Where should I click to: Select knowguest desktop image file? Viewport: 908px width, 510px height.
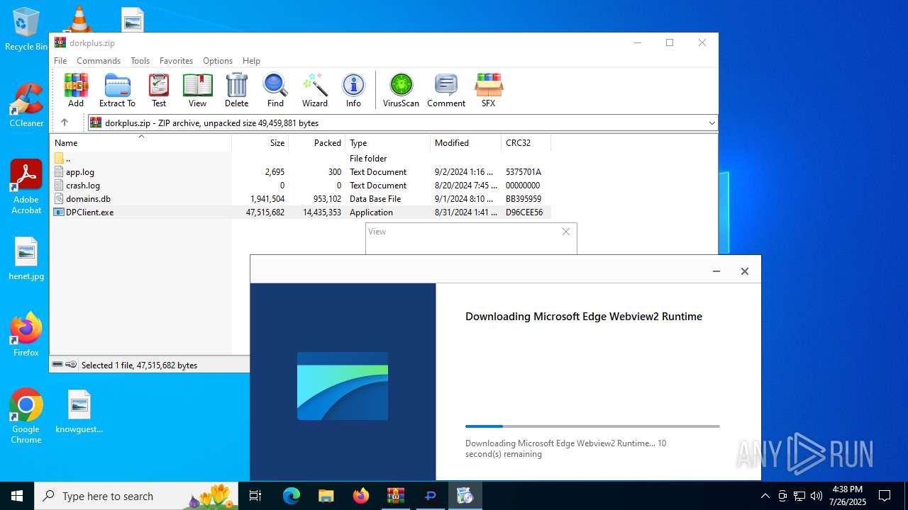coord(79,412)
